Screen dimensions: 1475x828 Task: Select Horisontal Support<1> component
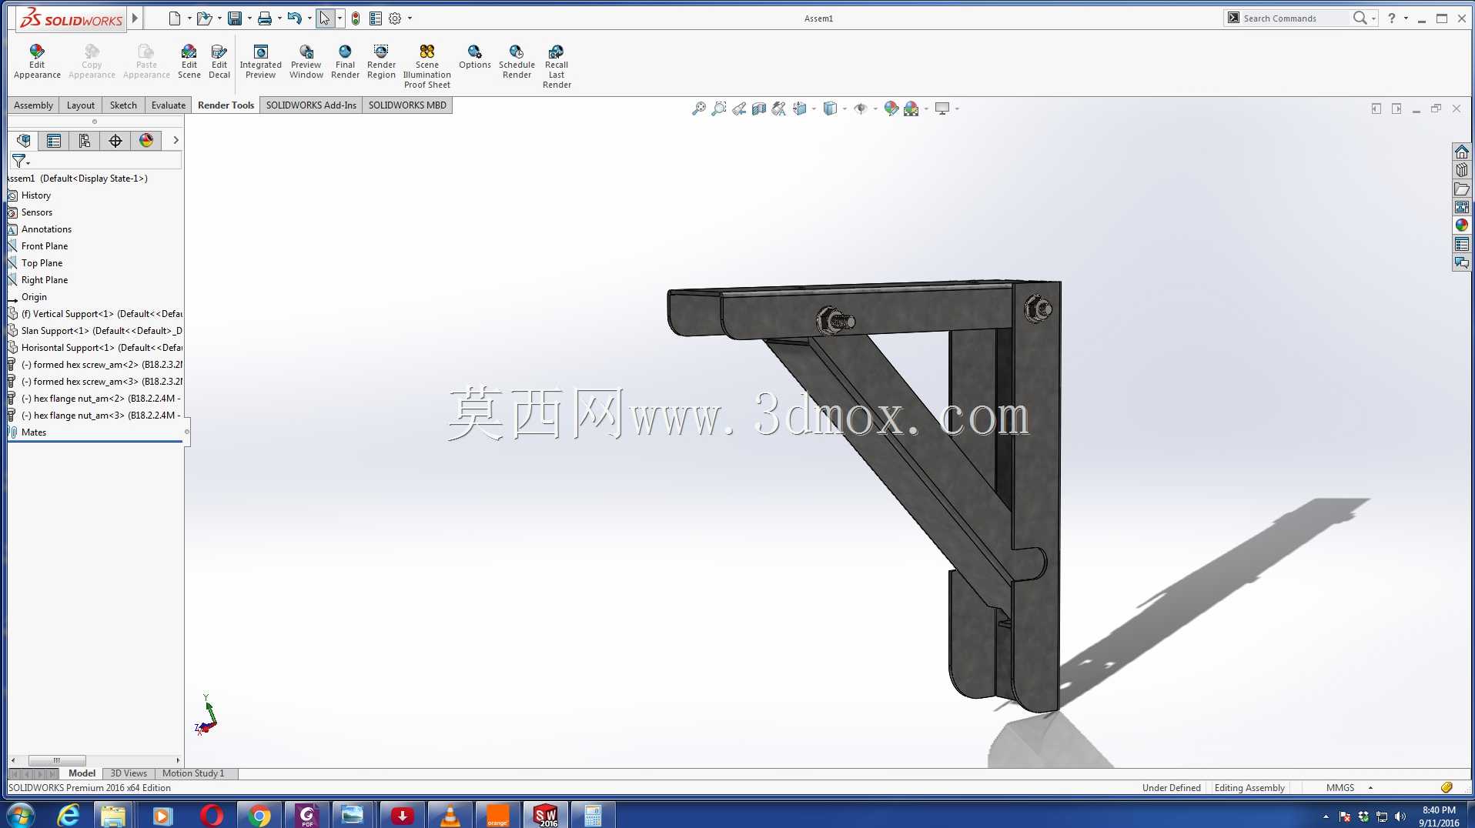tap(95, 348)
